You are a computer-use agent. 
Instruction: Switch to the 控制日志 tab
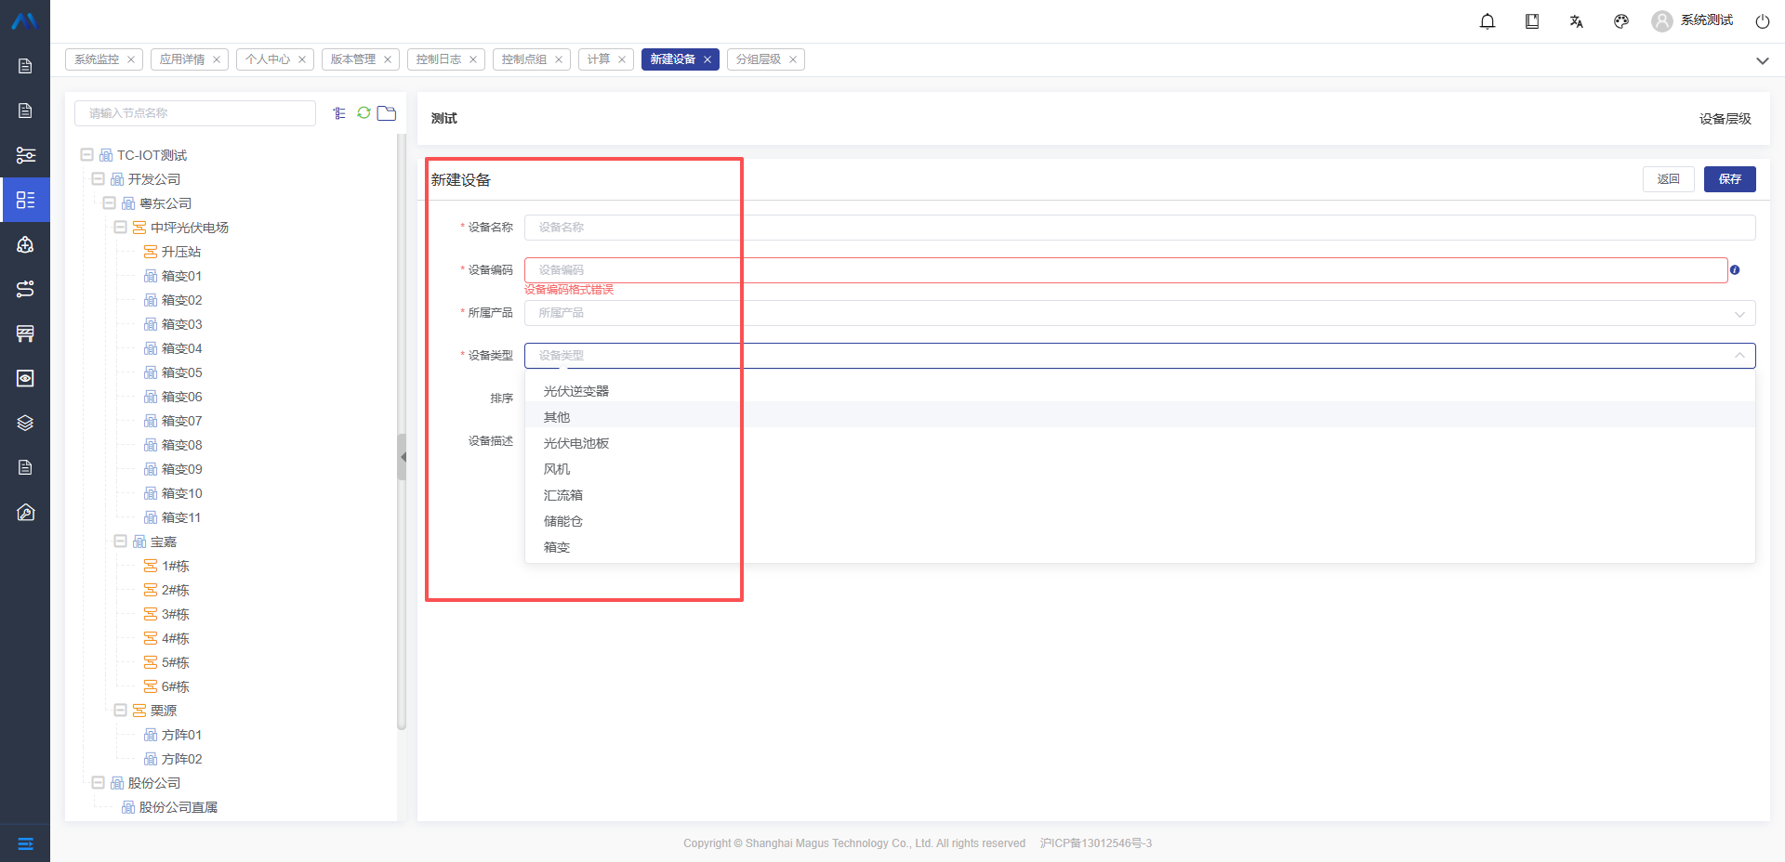tap(439, 59)
